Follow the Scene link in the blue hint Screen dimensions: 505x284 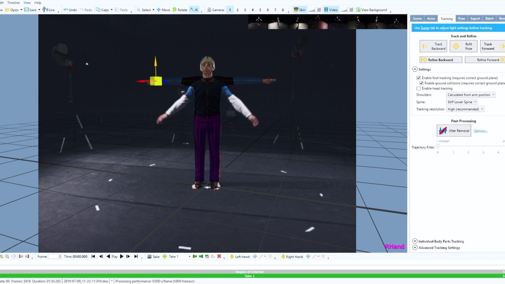point(425,28)
